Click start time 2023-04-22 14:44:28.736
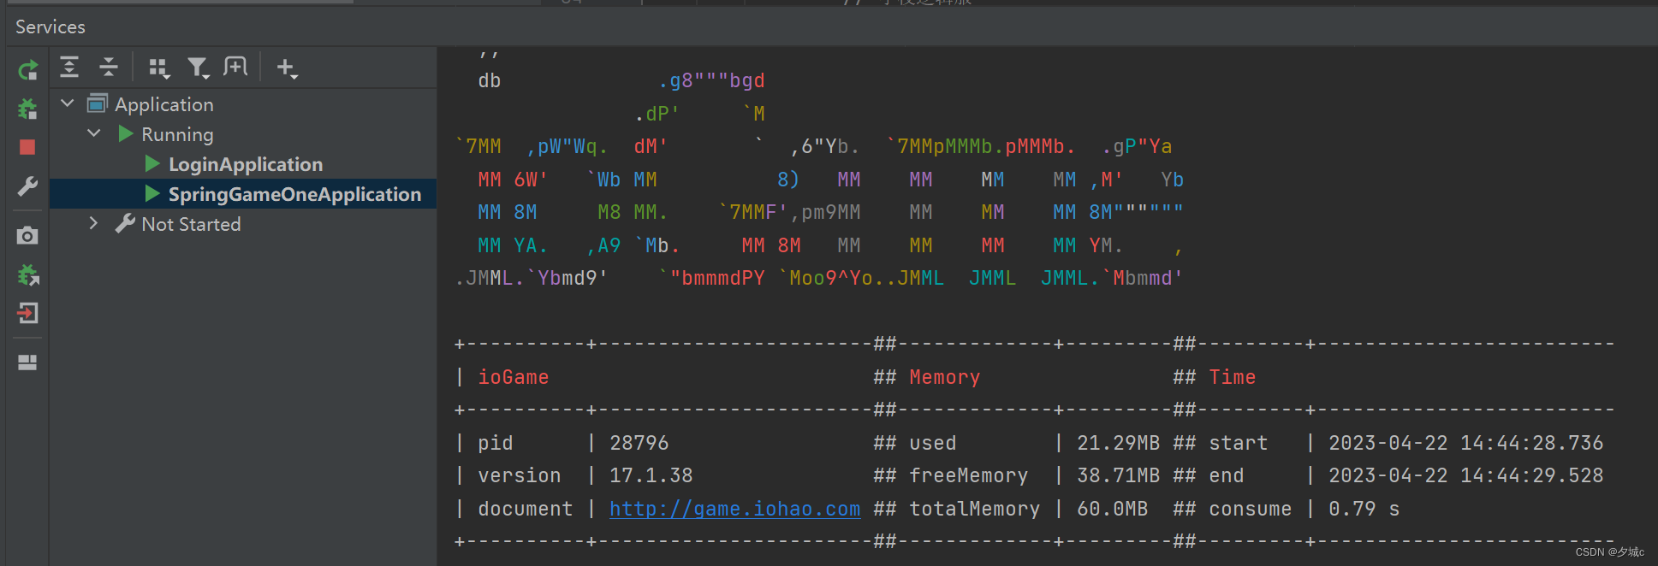The image size is (1658, 566). tap(1465, 443)
